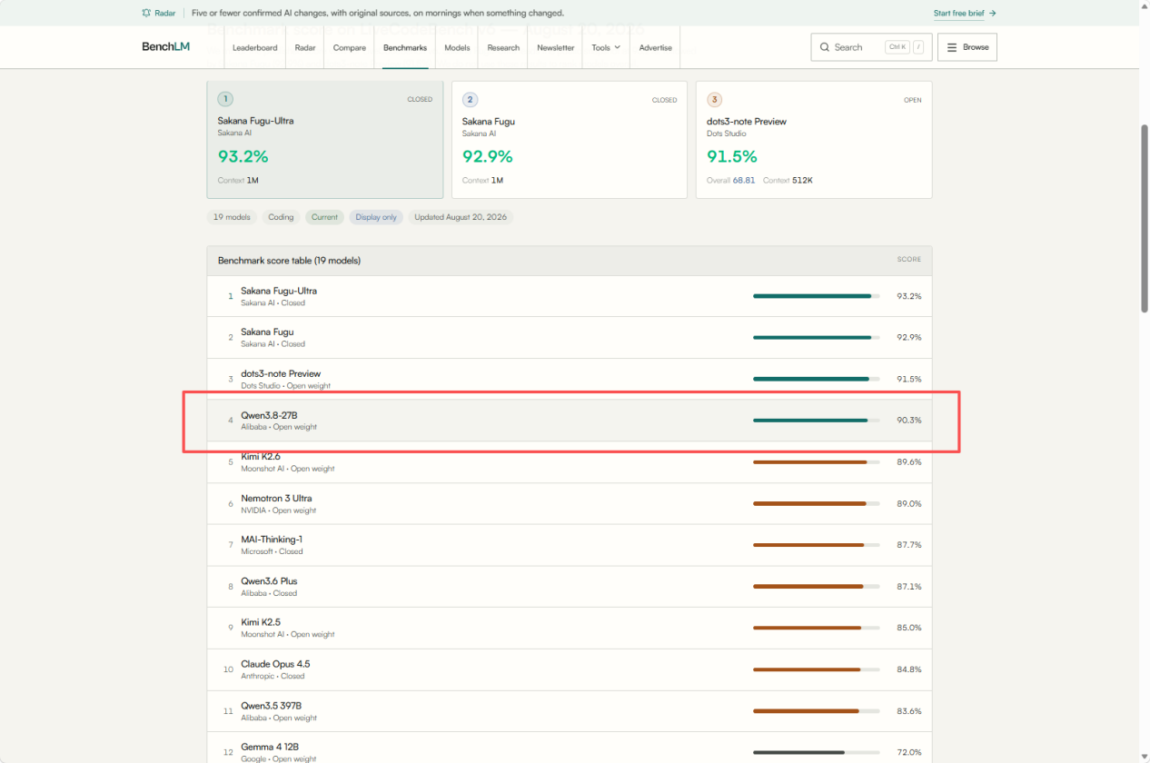Open the dots3-note Preview third-place card
The image size is (1150, 763).
814,140
